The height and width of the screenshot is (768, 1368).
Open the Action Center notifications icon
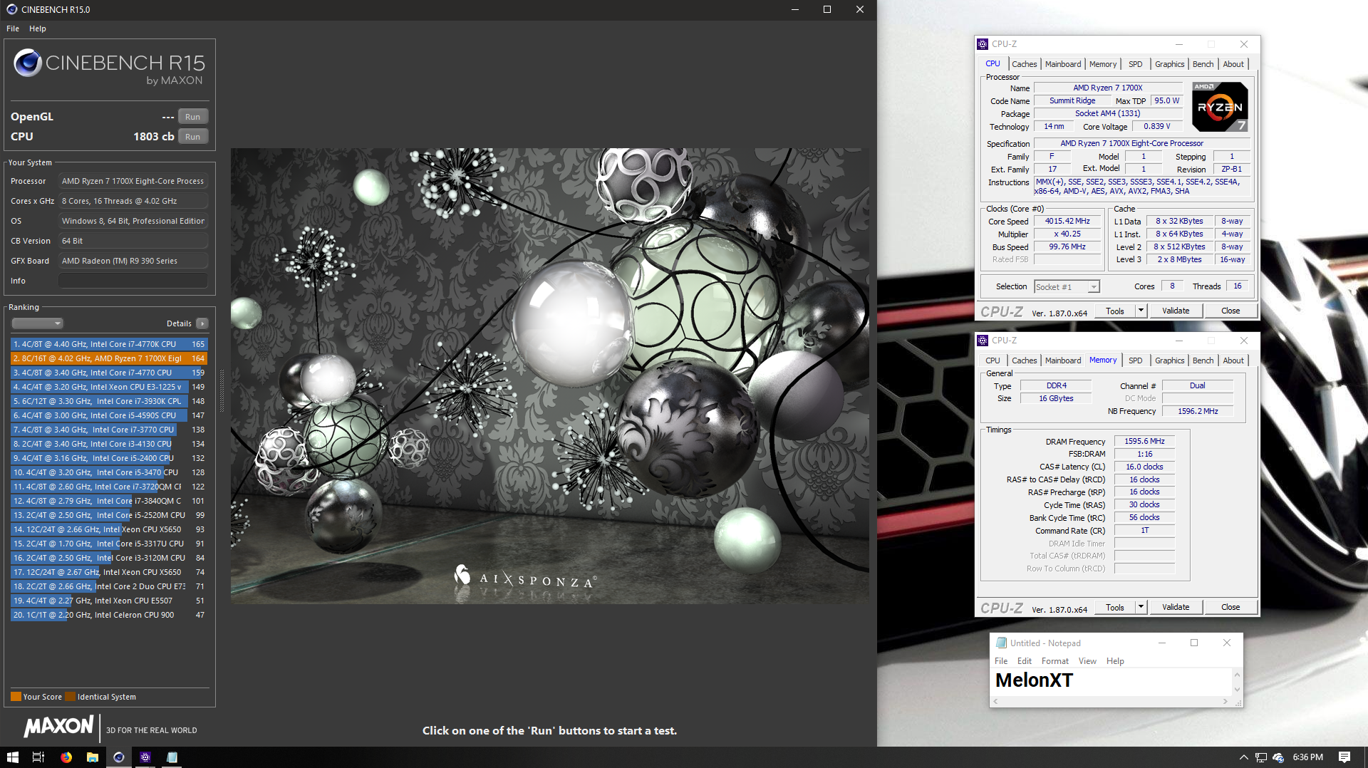1344,757
